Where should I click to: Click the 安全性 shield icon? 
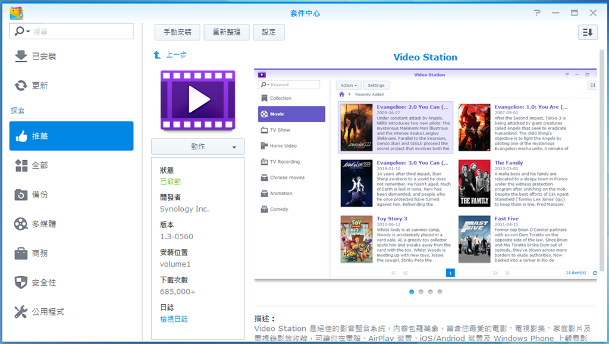(x=21, y=283)
